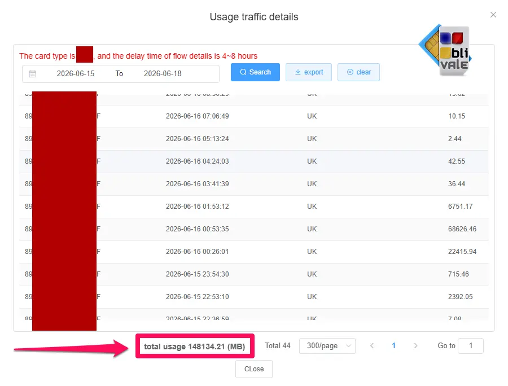The height and width of the screenshot is (386, 508).
Task: Click usage value 68626.46
Action: click(462, 229)
